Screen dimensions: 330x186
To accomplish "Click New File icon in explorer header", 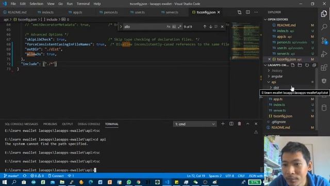I will 293,65.
